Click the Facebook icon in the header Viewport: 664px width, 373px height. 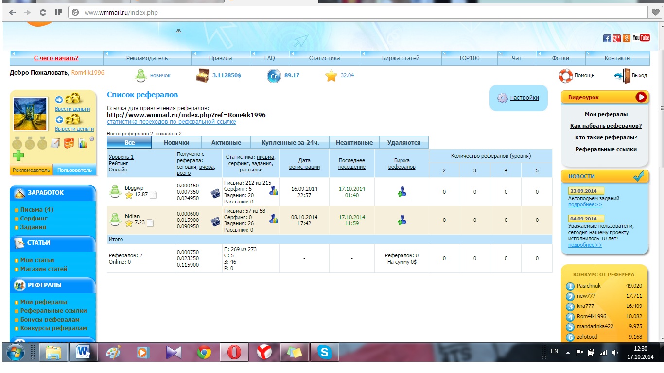(x=607, y=38)
